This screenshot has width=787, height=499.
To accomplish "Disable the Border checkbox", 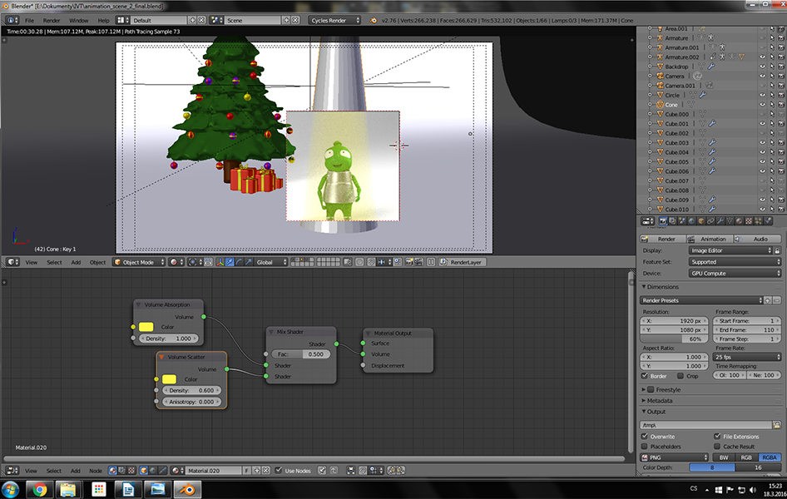I will click(646, 376).
